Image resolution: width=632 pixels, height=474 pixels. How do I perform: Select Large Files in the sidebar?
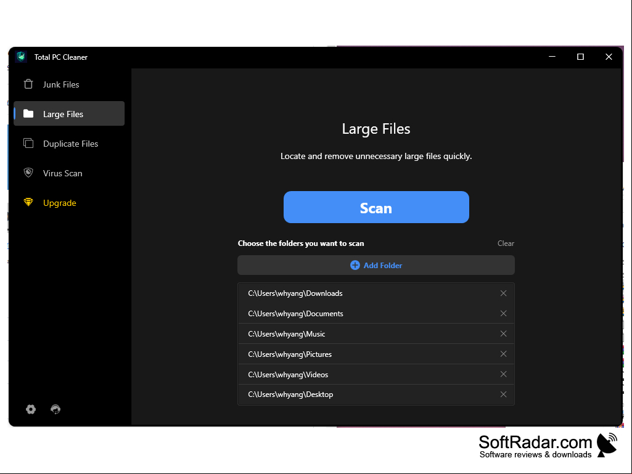[69, 114]
